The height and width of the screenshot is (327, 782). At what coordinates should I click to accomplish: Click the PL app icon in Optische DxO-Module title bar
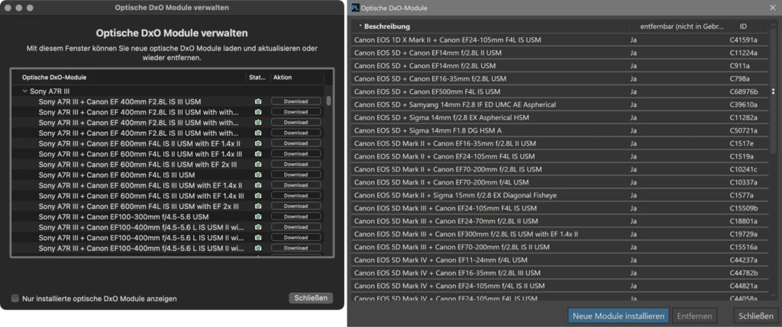[354, 8]
